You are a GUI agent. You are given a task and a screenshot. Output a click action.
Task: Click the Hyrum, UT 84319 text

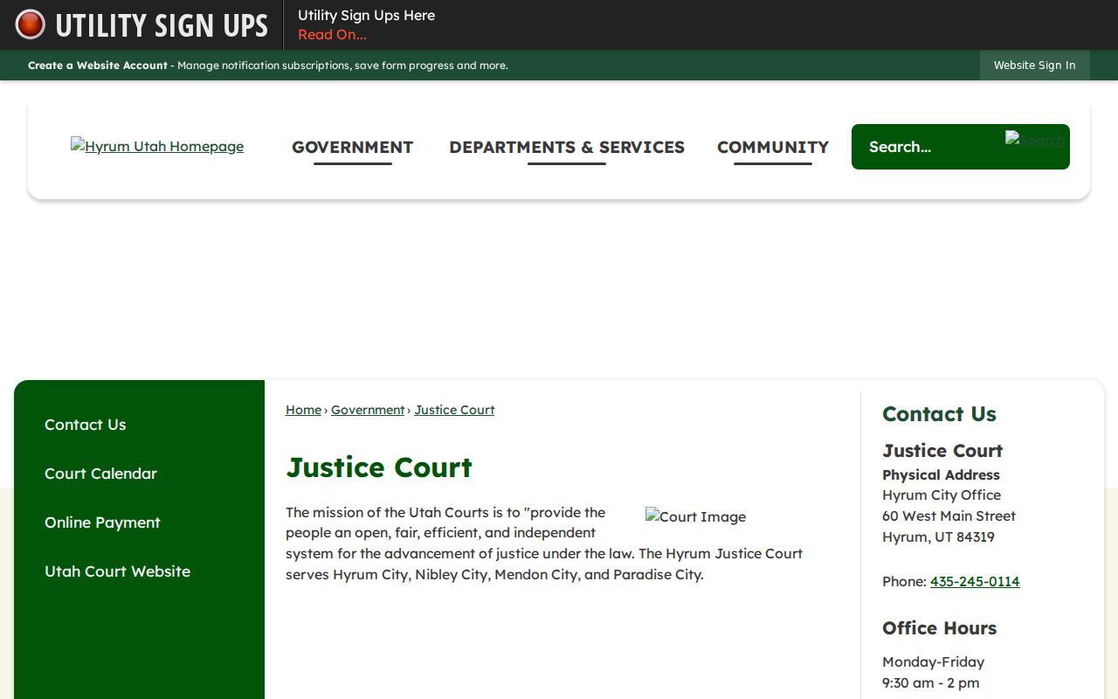pos(938,536)
